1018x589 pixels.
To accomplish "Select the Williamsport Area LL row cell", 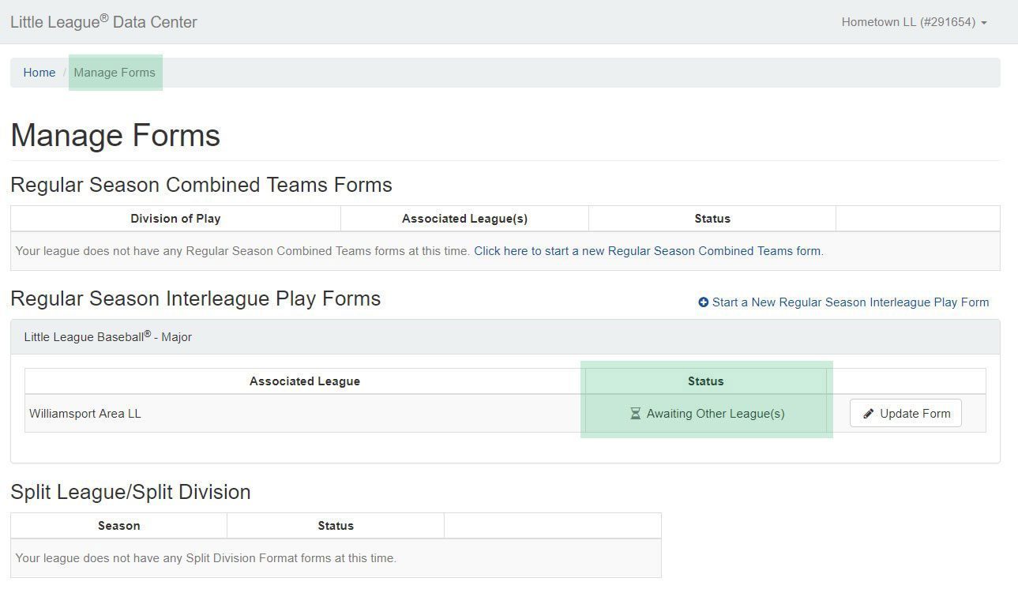I will click(x=305, y=414).
